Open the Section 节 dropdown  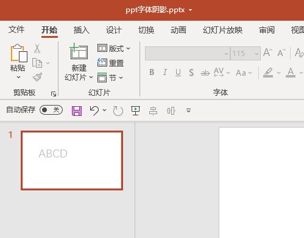(x=110, y=78)
